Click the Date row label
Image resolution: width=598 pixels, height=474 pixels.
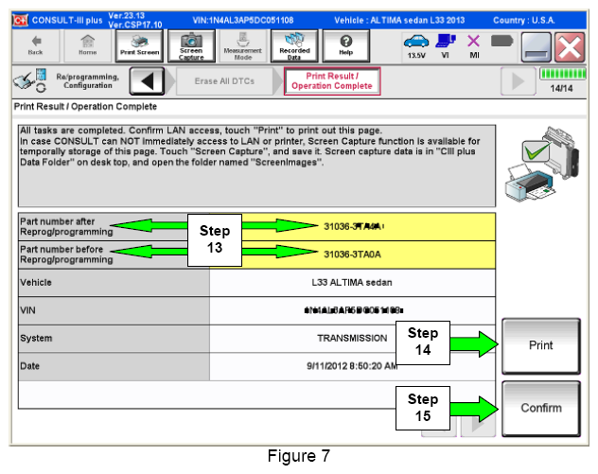pos(29,366)
